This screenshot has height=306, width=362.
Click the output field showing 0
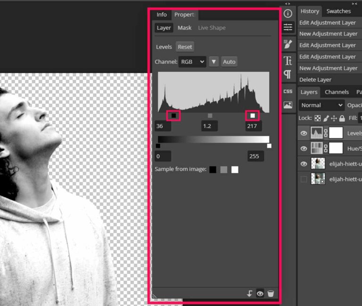coord(163,156)
